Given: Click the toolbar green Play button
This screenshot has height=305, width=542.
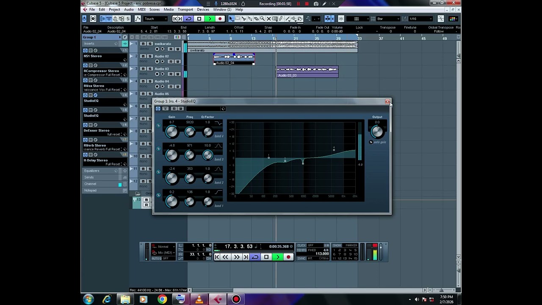Looking at the screenshot, I should point(210,19).
